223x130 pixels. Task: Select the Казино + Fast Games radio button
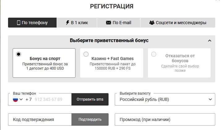point(86,54)
